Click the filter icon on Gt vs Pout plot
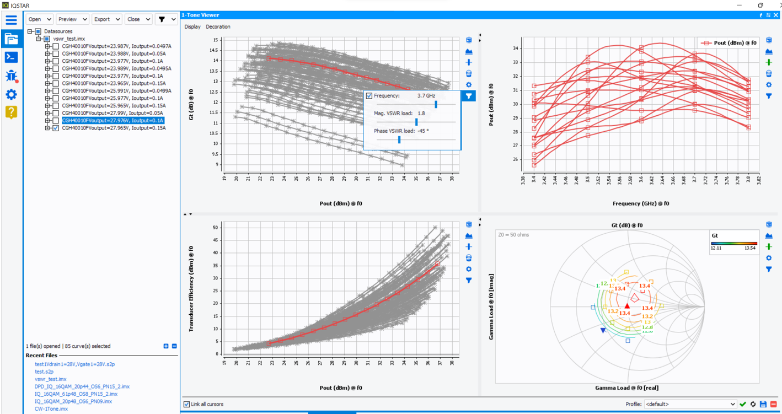The width and height of the screenshot is (782, 414). coord(469,96)
